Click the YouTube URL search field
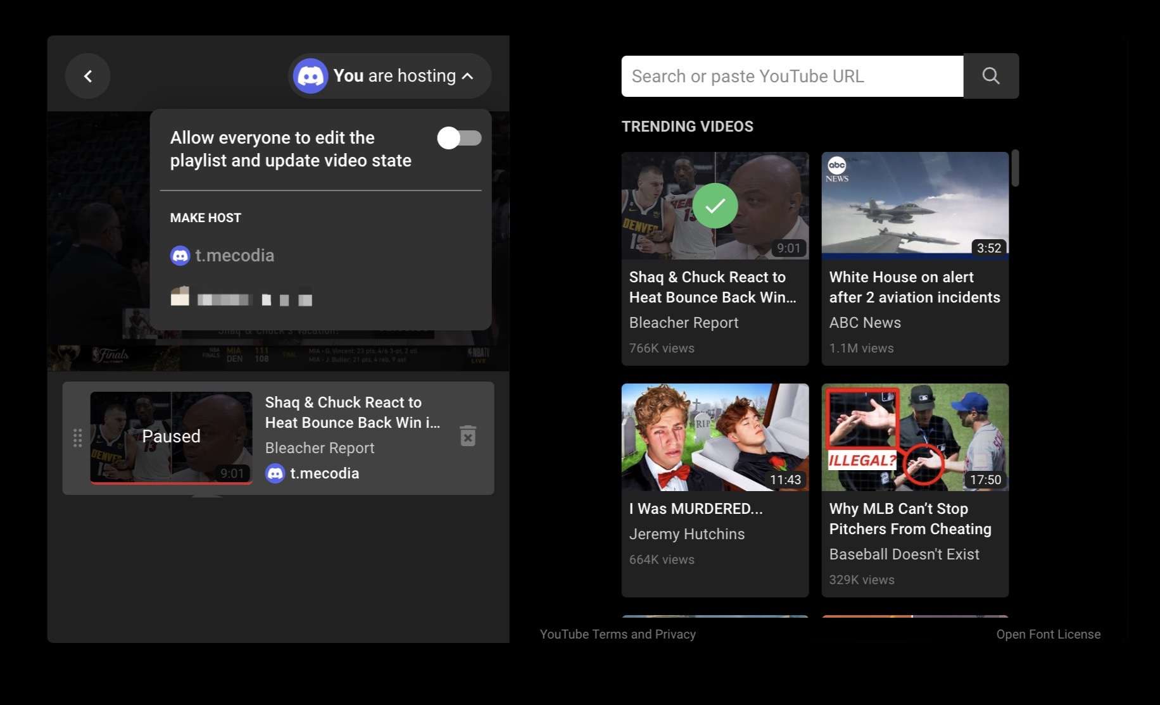 792,76
